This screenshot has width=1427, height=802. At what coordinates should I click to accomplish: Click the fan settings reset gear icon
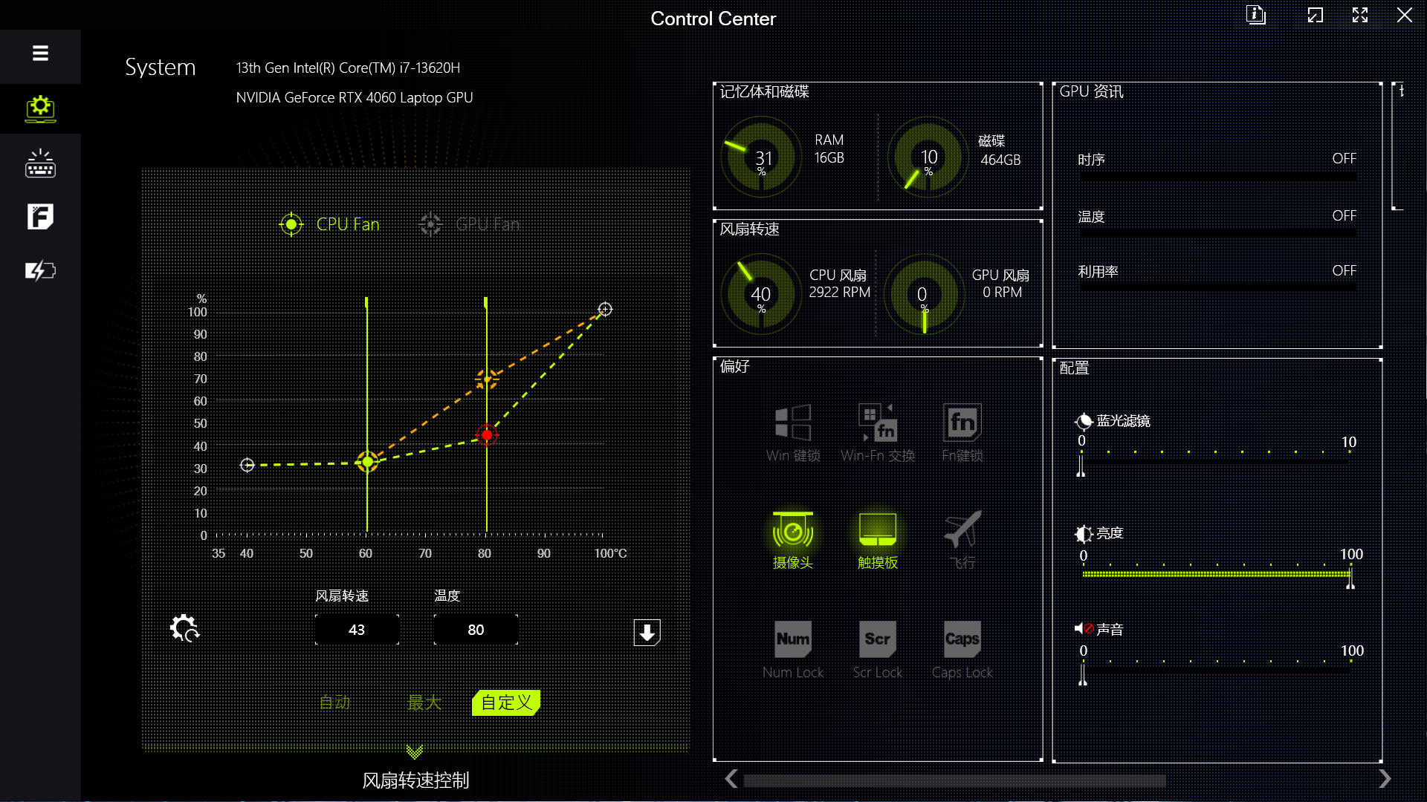(x=184, y=628)
